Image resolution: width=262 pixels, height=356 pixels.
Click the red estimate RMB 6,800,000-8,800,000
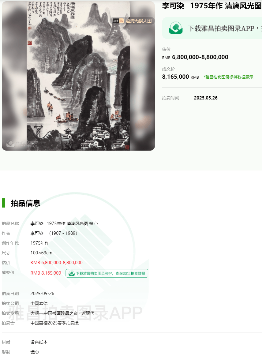pos(57,262)
